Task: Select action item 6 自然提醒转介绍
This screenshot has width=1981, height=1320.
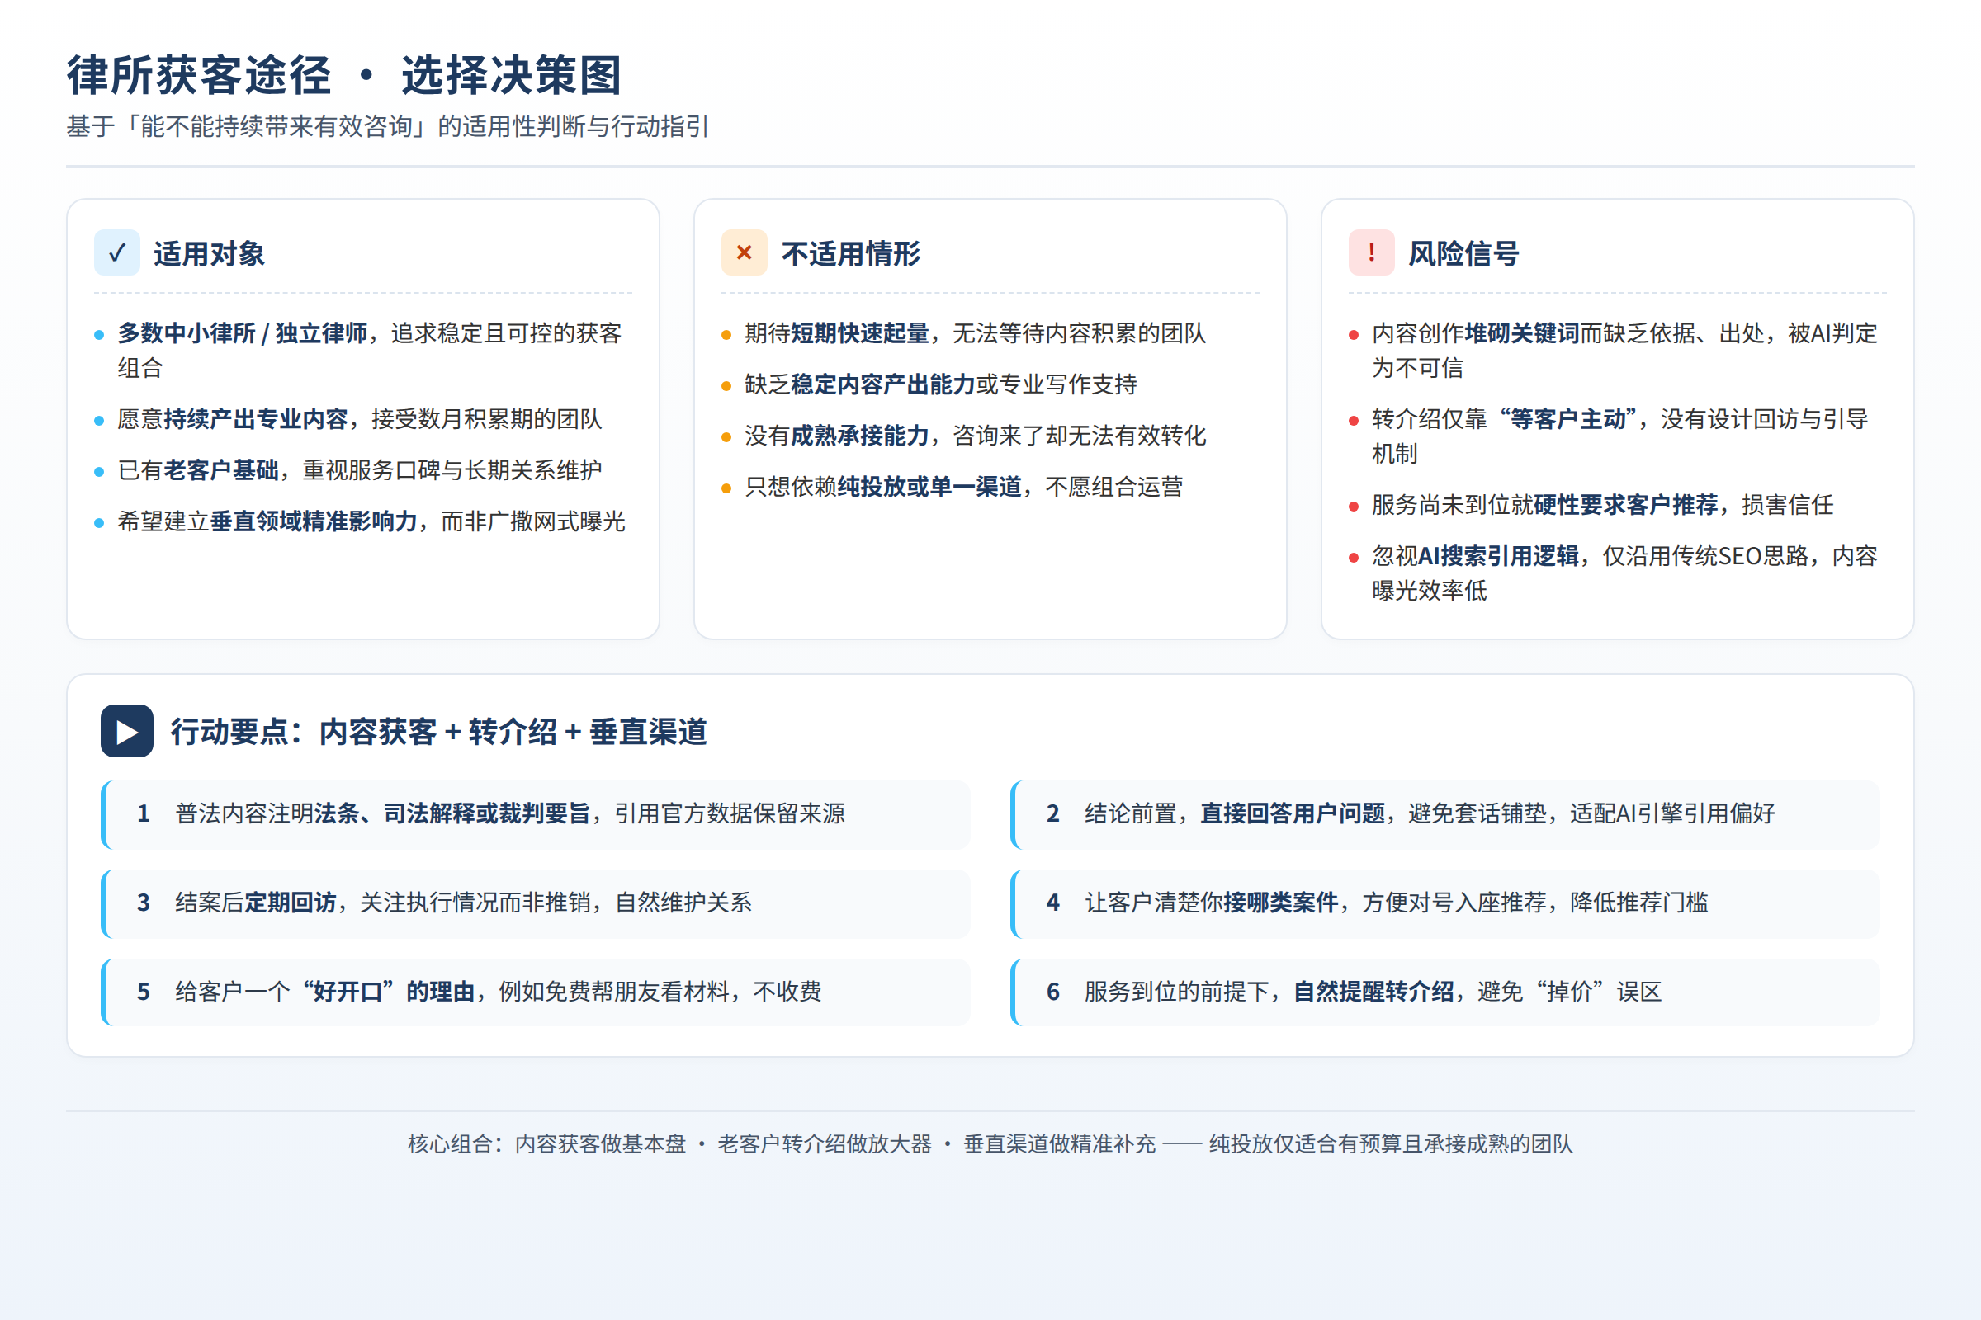Action: coord(1445,992)
